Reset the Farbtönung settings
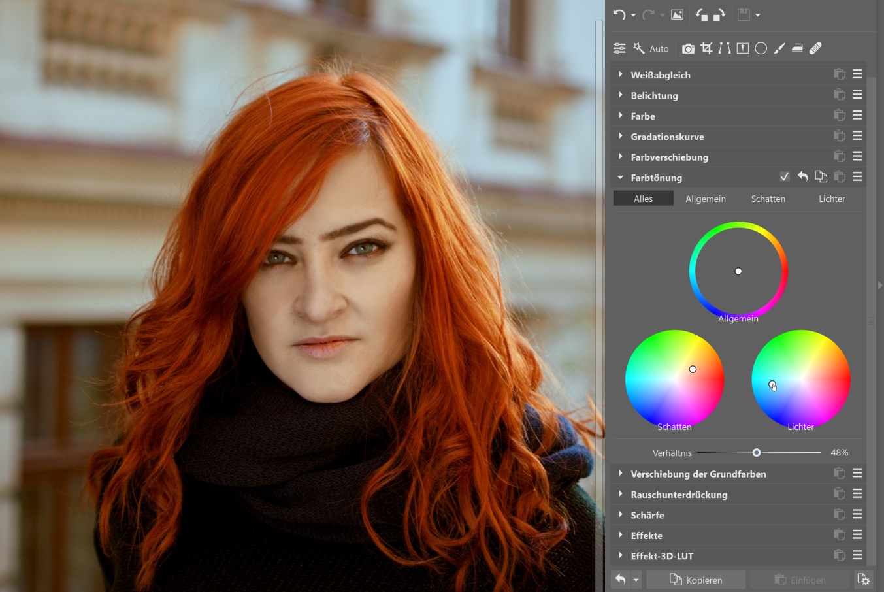This screenshot has width=884, height=592. click(x=802, y=177)
